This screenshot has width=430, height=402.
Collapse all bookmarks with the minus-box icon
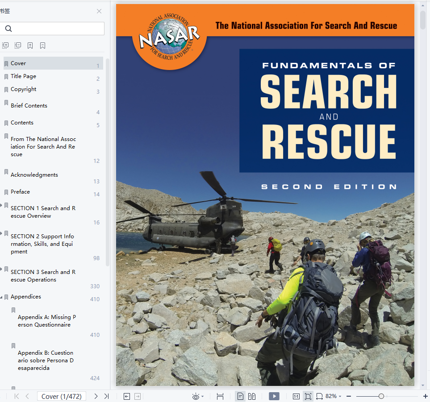tap(18, 46)
